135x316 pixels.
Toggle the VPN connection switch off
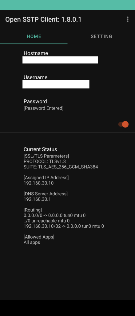tap(123, 124)
